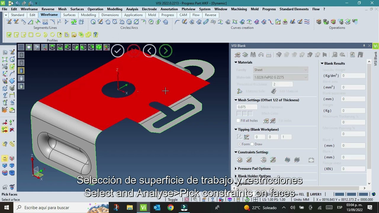Image resolution: width=379 pixels, height=213 pixels.
Task: Open the Materials dropdown 1.0226 FeP02 G Z275
Action: (281, 77)
